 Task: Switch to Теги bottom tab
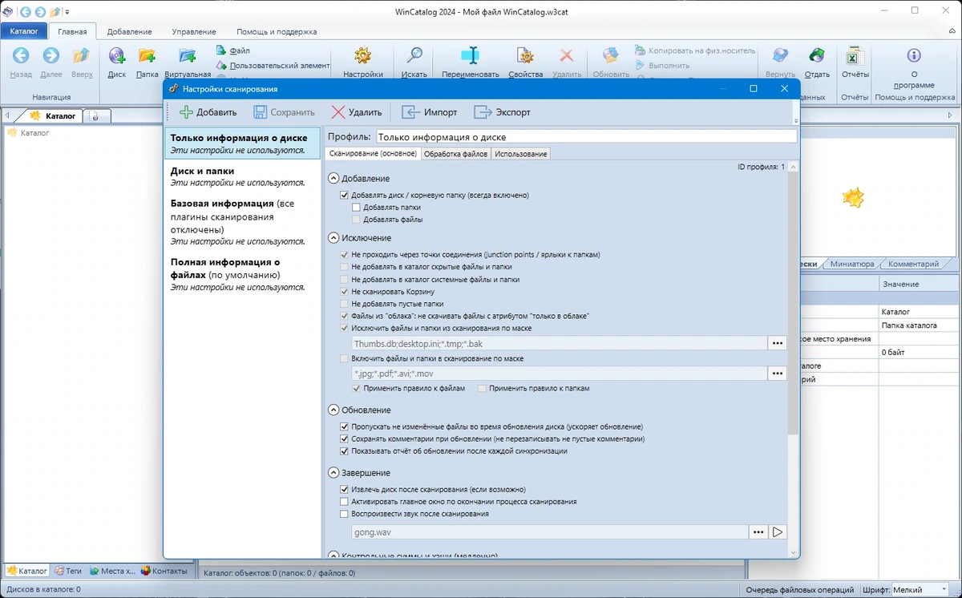[x=67, y=571]
